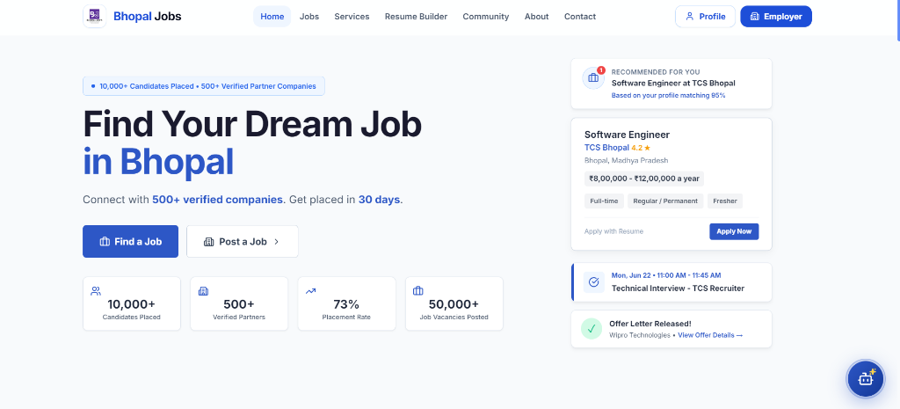
Task: Click the building icon above Verified Partners
Action: (x=203, y=291)
